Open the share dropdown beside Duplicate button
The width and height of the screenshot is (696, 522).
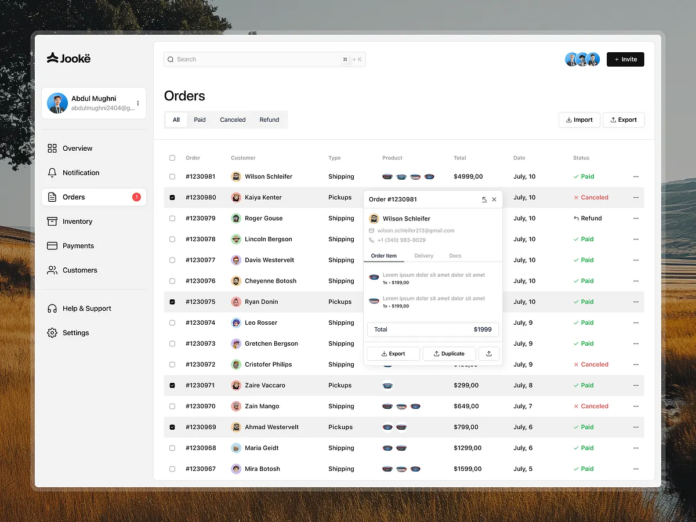click(489, 353)
